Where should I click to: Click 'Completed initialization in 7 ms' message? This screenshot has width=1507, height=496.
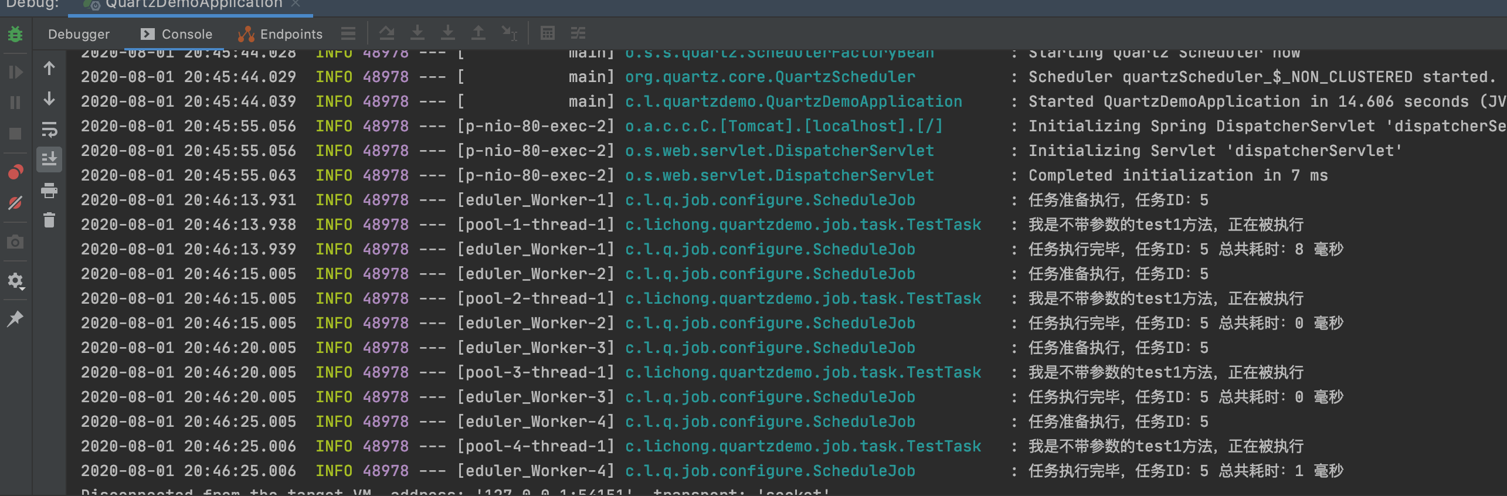click(x=1178, y=175)
